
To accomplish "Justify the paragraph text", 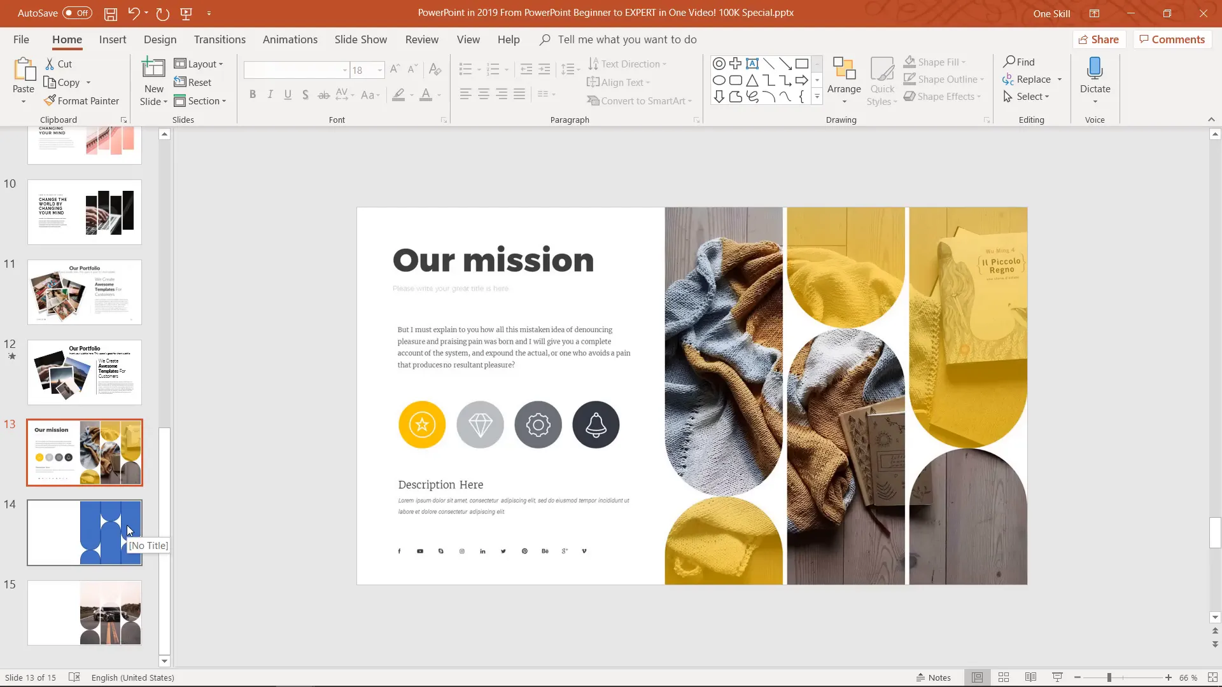I will click(519, 94).
